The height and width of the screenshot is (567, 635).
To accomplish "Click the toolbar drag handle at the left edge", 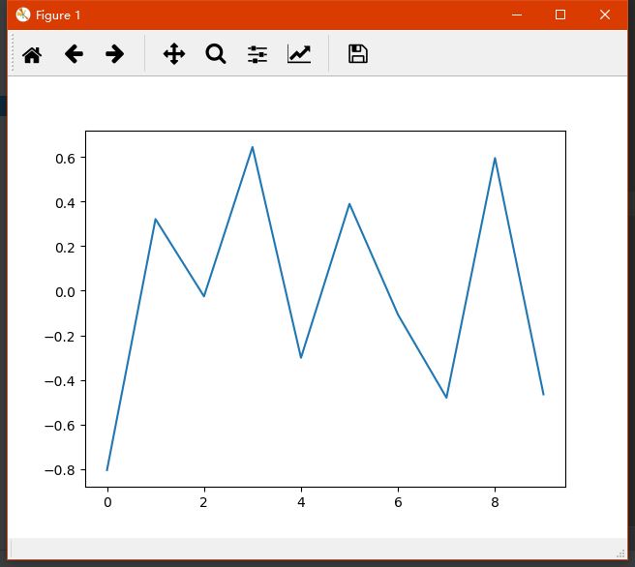I will pos(13,53).
